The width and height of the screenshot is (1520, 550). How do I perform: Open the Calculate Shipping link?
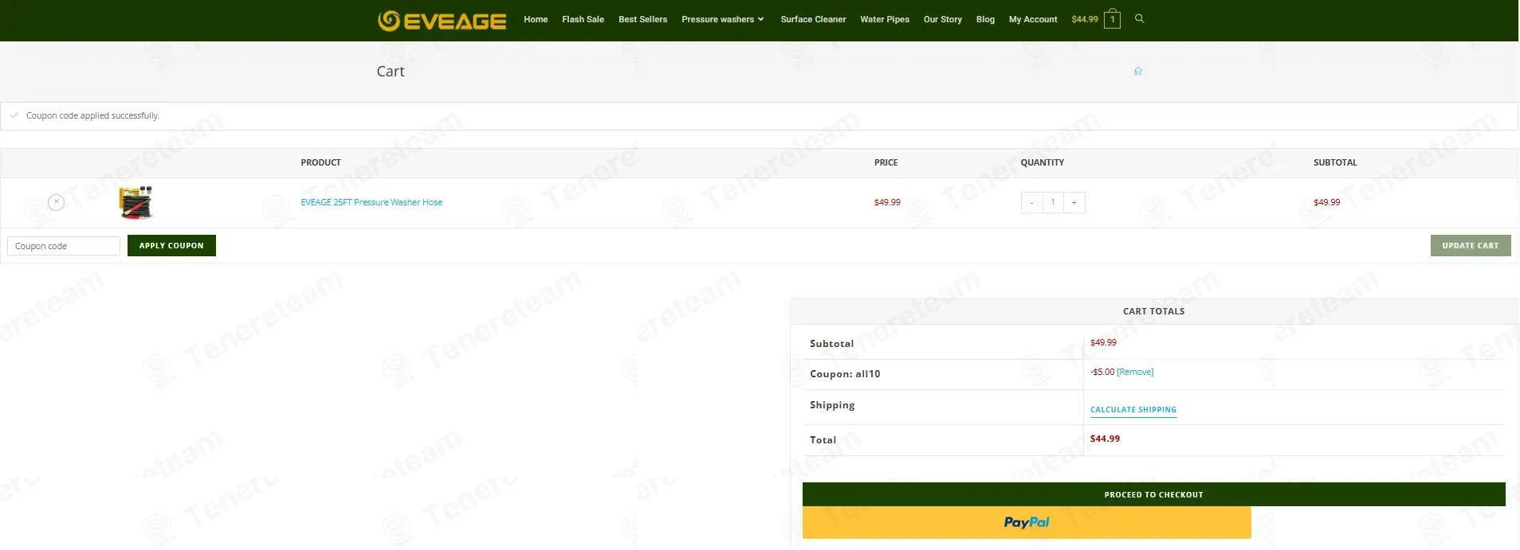click(x=1133, y=410)
